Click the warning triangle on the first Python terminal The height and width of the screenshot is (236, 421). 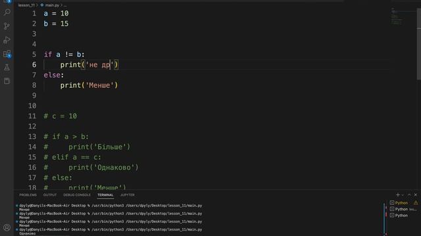coord(416,203)
